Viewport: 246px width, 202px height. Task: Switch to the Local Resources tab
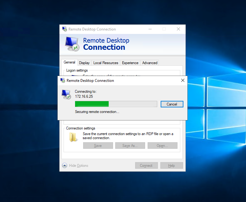pyautogui.click(x=106, y=63)
